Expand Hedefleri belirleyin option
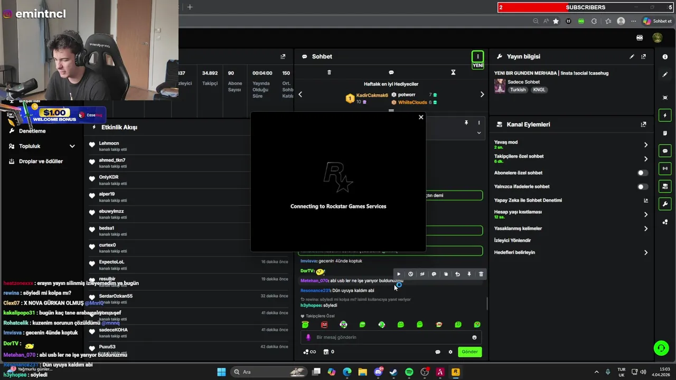The width and height of the screenshot is (676, 380). click(645, 252)
